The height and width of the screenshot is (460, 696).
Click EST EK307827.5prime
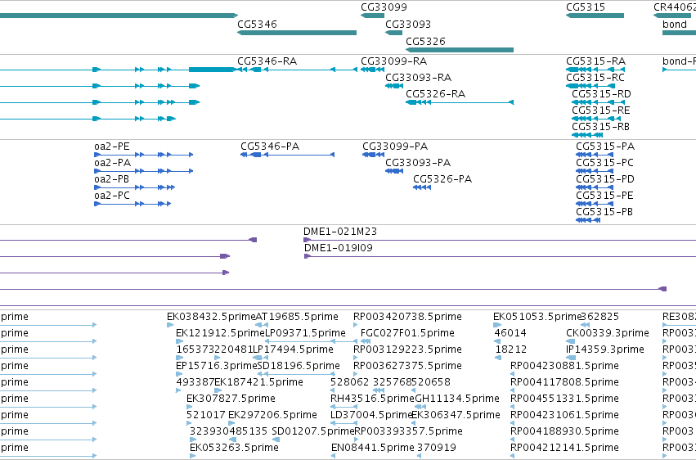pyautogui.click(x=190, y=407)
